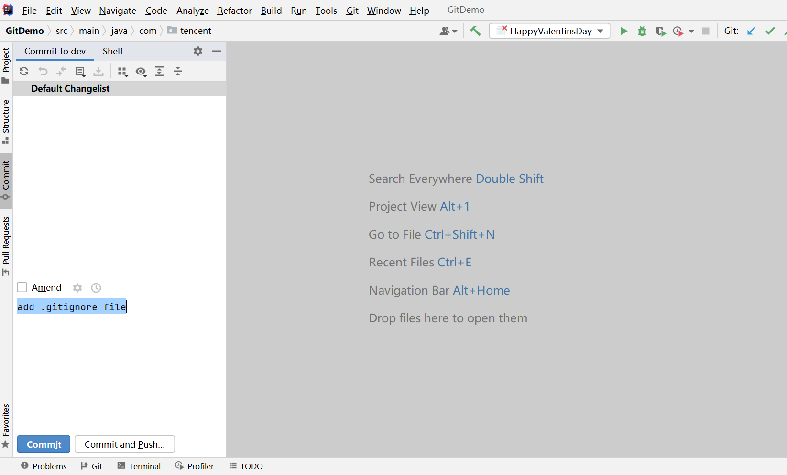The height and width of the screenshot is (475, 787).
Task: Open the TODO tool window
Action: point(246,466)
